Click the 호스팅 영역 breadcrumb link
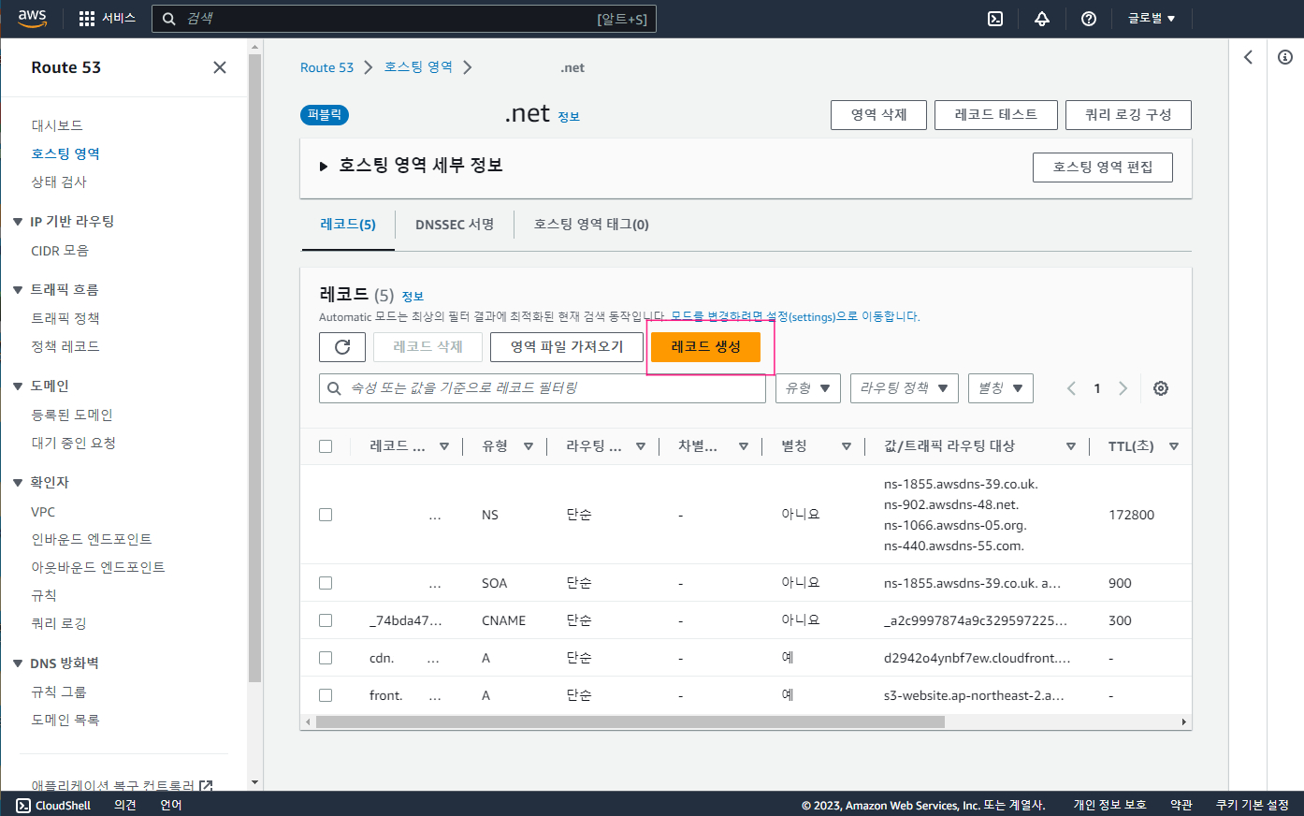This screenshot has height=816, width=1304. coord(418,67)
